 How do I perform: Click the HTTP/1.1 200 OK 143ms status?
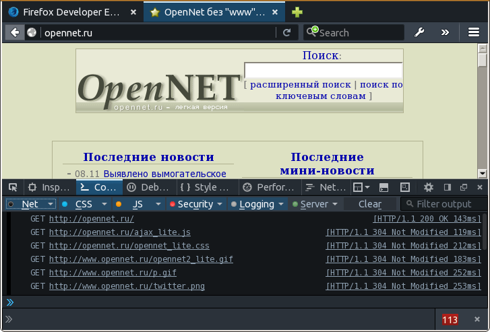(427, 219)
